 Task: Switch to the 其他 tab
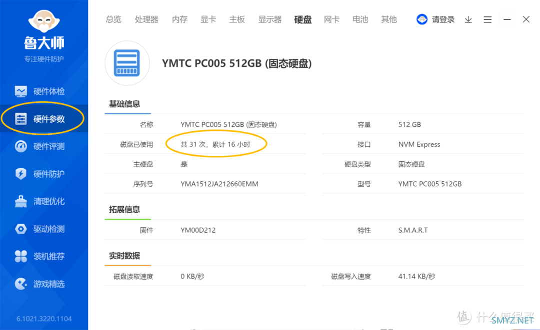pos(389,19)
